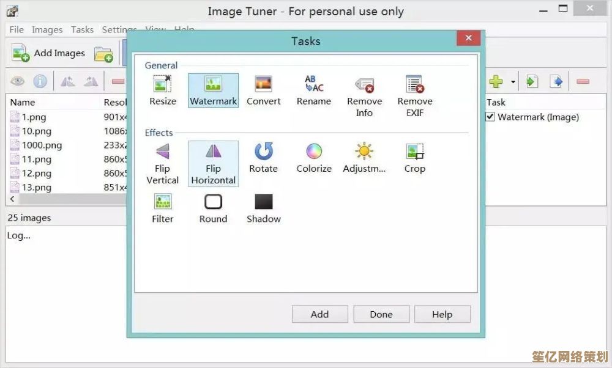Show image info with the blue info icon

pos(40,81)
